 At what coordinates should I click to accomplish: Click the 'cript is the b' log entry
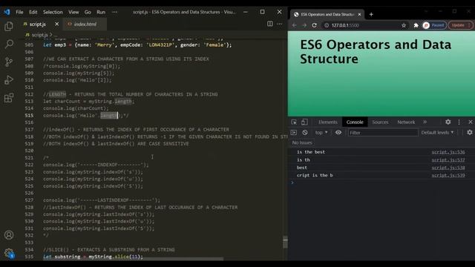point(315,175)
